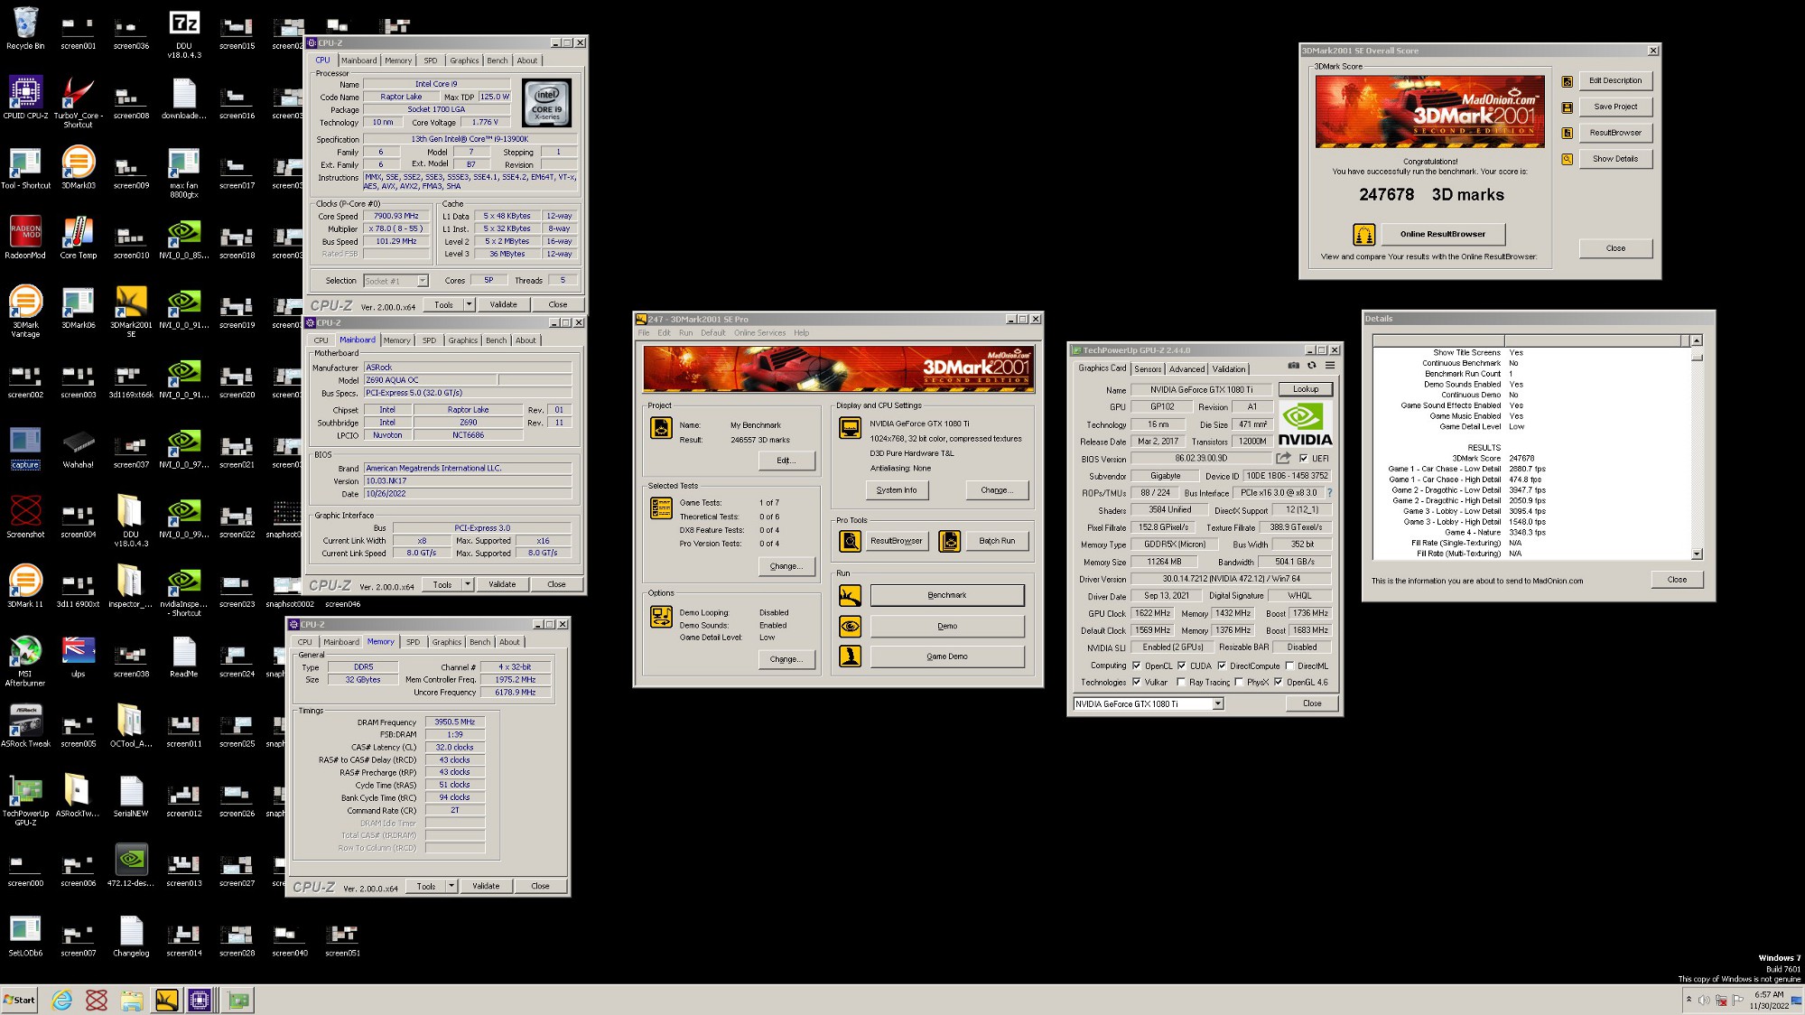The image size is (1805, 1015).
Task: Click the Show Details button
Action: click(x=1614, y=159)
